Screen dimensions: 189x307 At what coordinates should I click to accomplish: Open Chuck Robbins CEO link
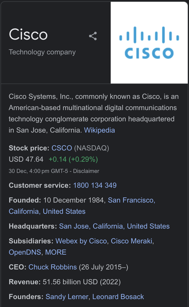pyautogui.click(x=53, y=267)
